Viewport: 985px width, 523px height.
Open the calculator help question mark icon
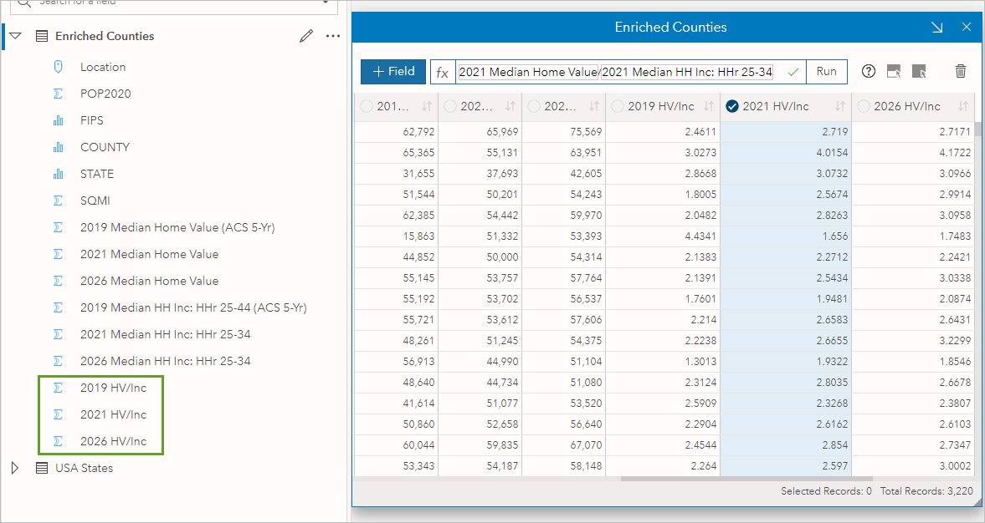[x=869, y=71]
